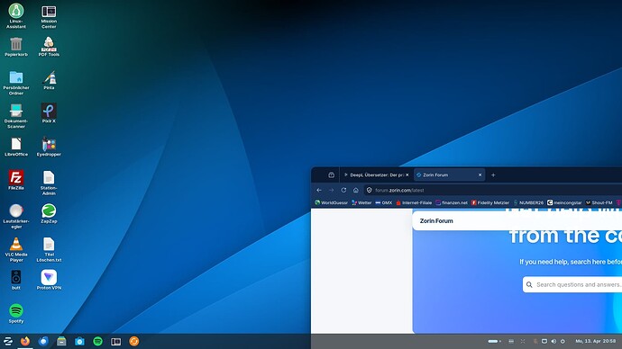Open the WorldGuessr bookmark
The image size is (622, 349).
click(331, 202)
